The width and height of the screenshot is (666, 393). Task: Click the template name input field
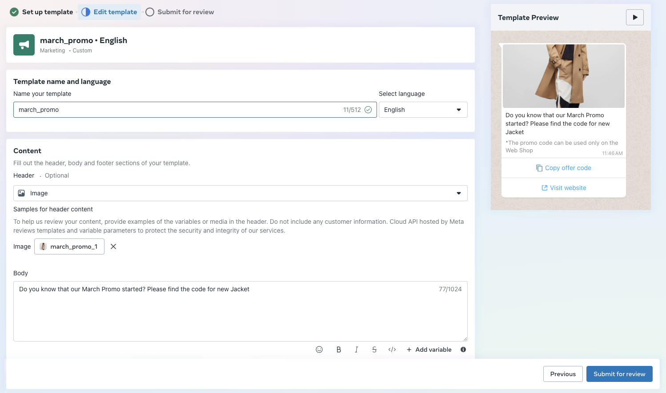click(x=178, y=110)
